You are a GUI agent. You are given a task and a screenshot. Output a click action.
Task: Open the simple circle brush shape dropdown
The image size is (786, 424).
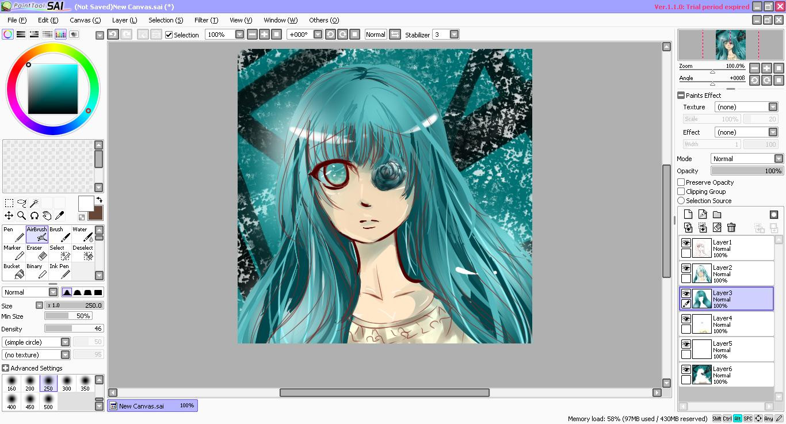coord(65,342)
